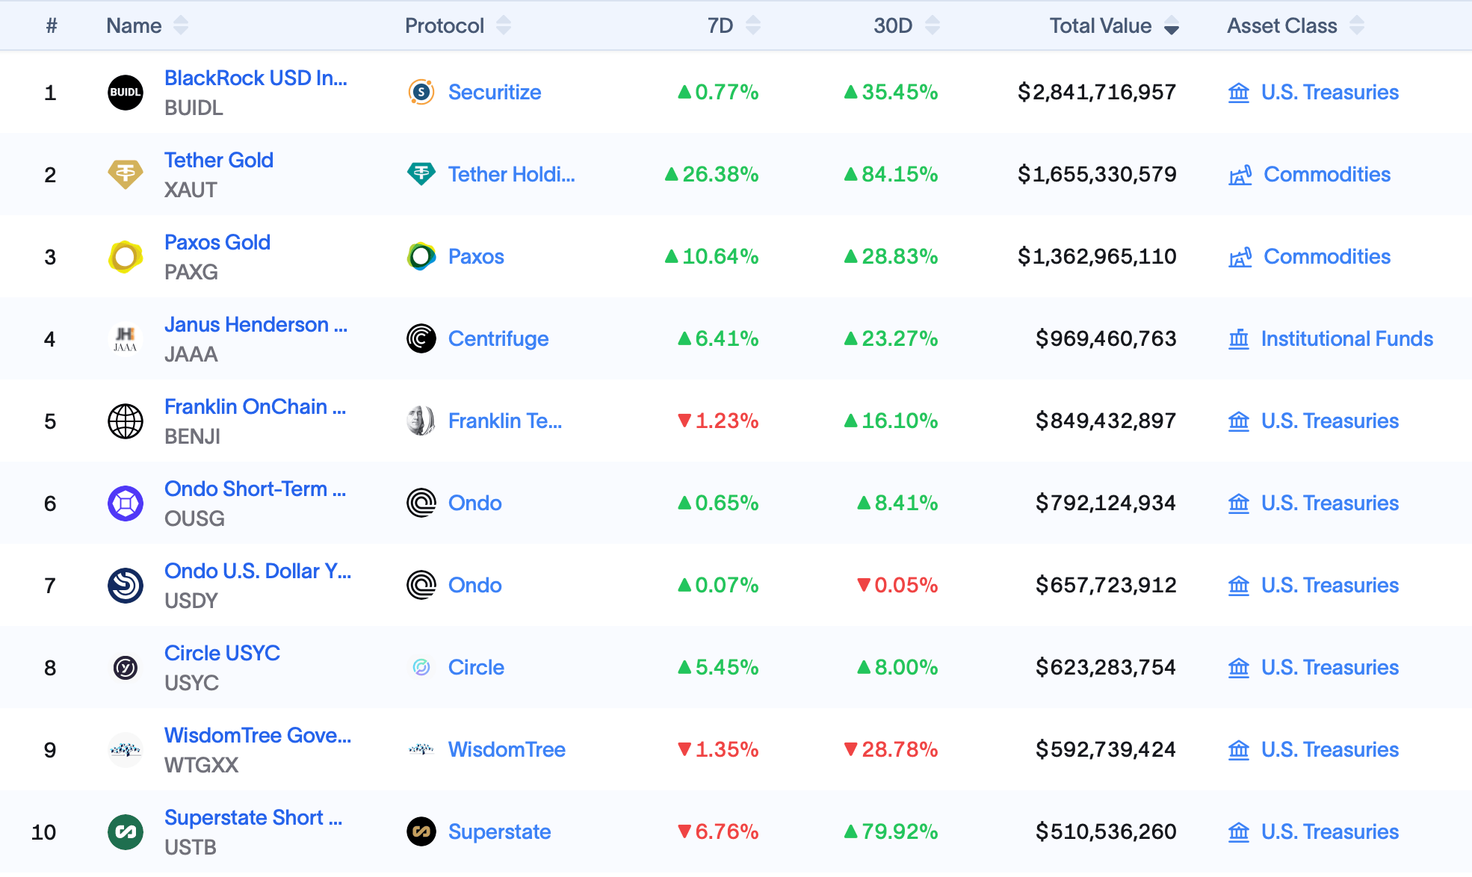
Task: Click the Superstate USTB green logo
Action: click(125, 832)
